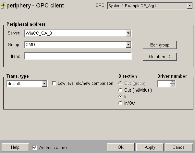Select the Out (individual) direction radio
This screenshot has height=153, width=195.
[x=121, y=90]
